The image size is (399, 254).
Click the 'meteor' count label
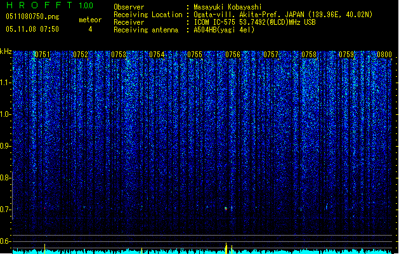[90, 20]
